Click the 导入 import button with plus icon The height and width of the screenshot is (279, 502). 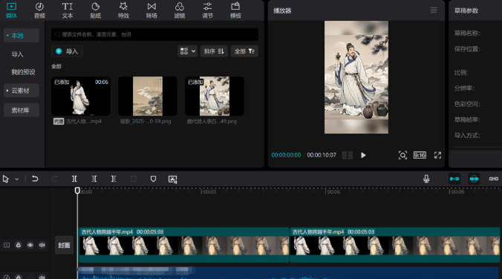click(67, 51)
